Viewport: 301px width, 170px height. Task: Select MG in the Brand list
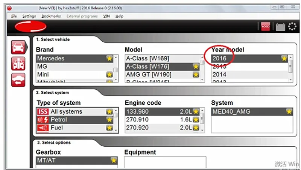tap(42, 66)
